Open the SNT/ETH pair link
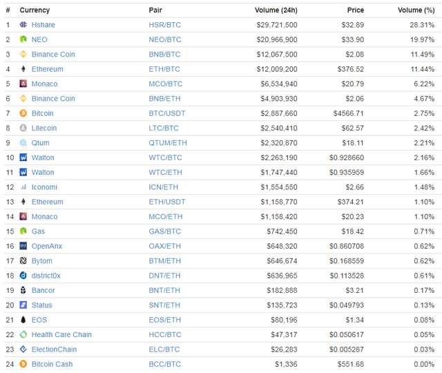The image size is (442, 373). pyautogui.click(x=164, y=305)
